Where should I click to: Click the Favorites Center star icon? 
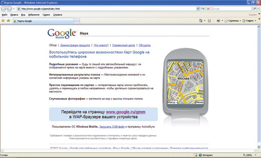[3, 21]
